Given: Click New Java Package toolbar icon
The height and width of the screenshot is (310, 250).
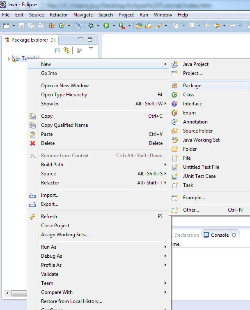Looking at the screenshot, I should pos(52,26).
